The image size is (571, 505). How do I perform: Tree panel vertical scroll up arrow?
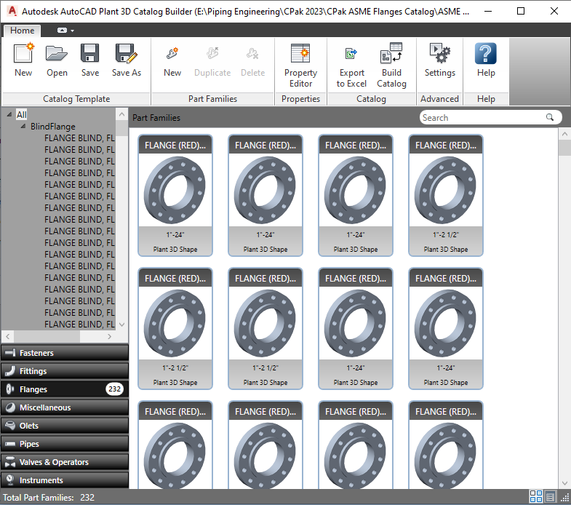[x=122, y=114]
